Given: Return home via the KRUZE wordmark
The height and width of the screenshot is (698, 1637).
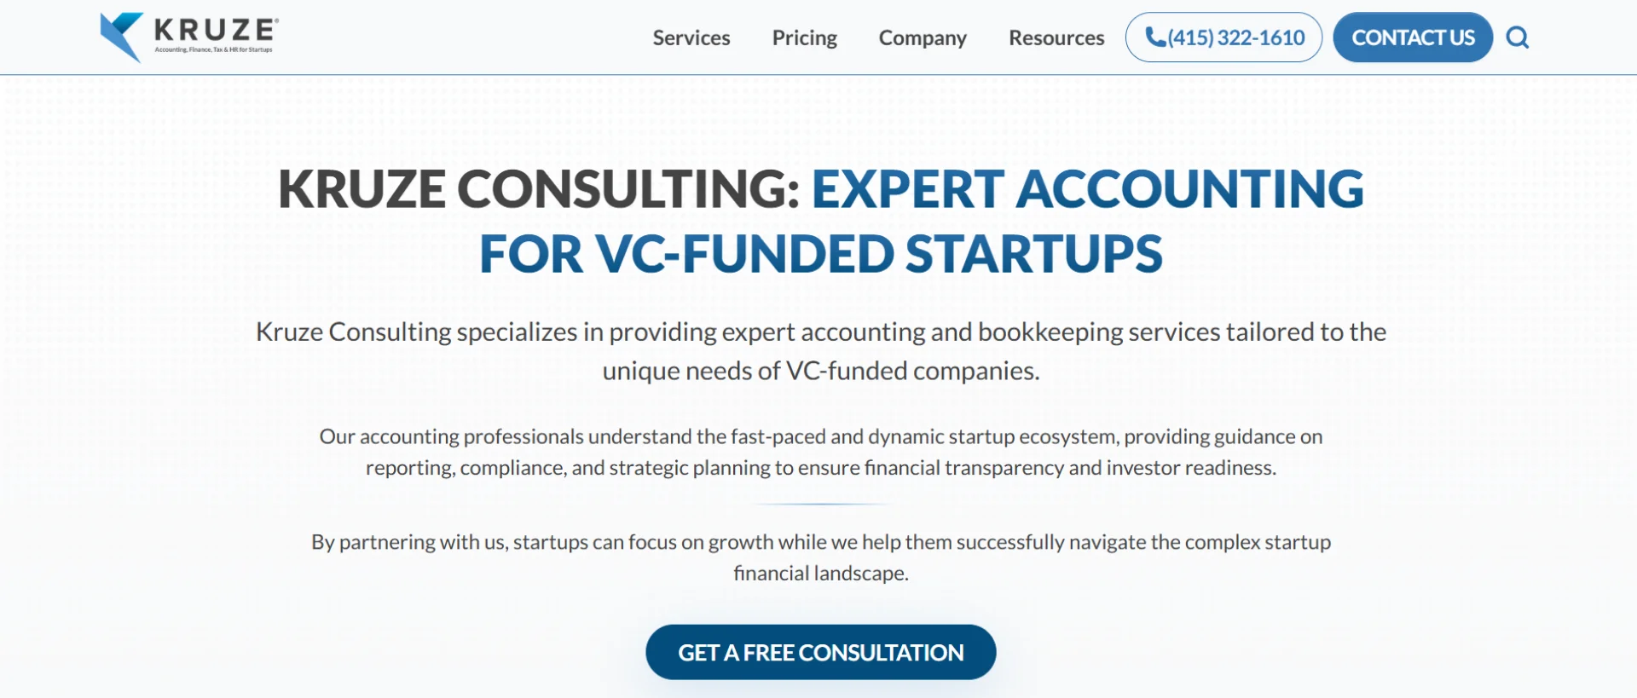Looking at the screenshot, I should 211,30.
